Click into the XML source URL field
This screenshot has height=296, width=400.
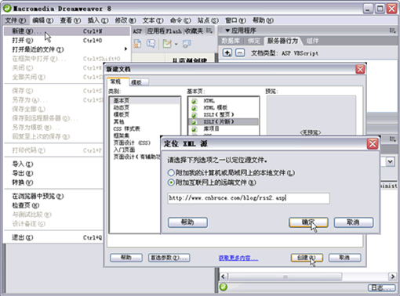pyautogui.click(x=249, y=198)
